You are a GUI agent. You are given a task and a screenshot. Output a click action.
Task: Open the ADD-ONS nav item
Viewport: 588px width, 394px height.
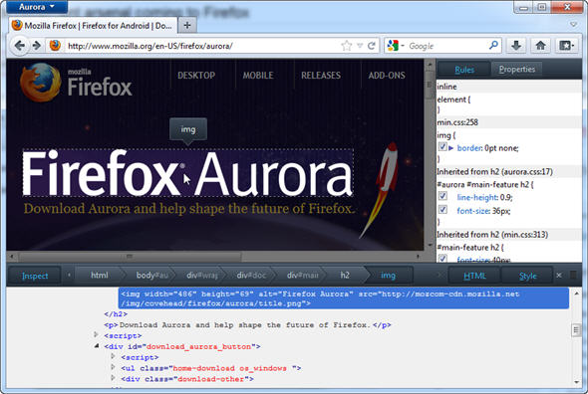387,76
